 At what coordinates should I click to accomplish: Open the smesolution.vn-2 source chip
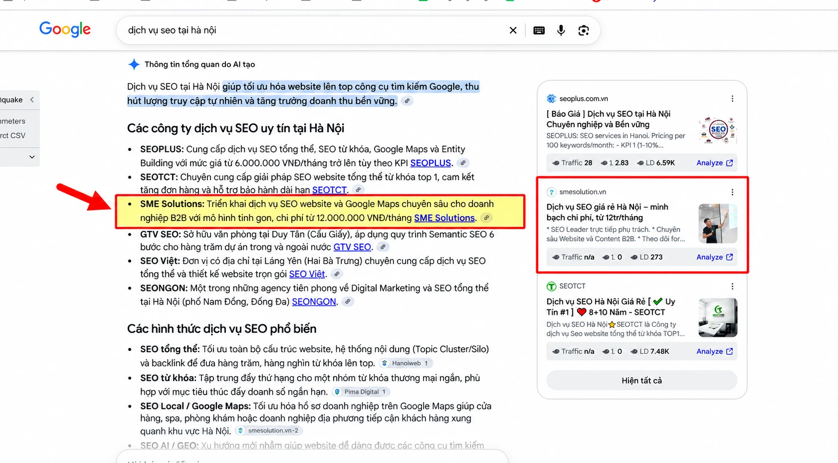click(269, 431)
